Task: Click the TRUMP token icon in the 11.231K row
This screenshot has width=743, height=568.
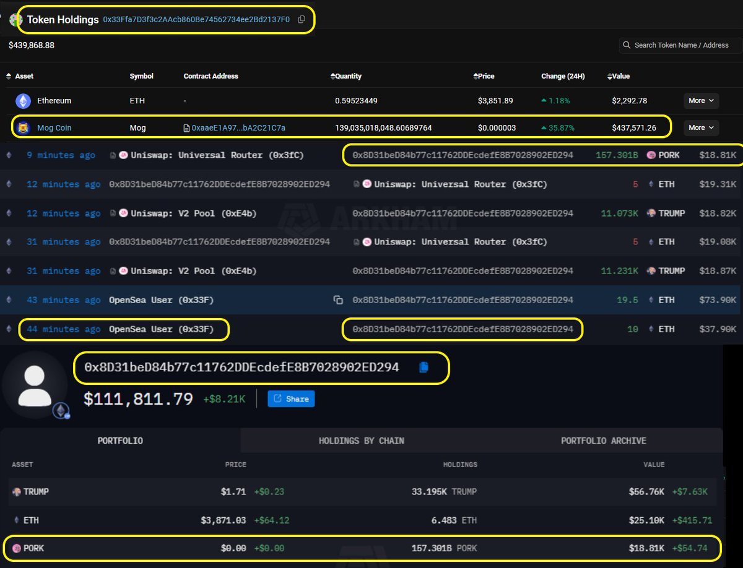Action: click(x=651, y=271)
